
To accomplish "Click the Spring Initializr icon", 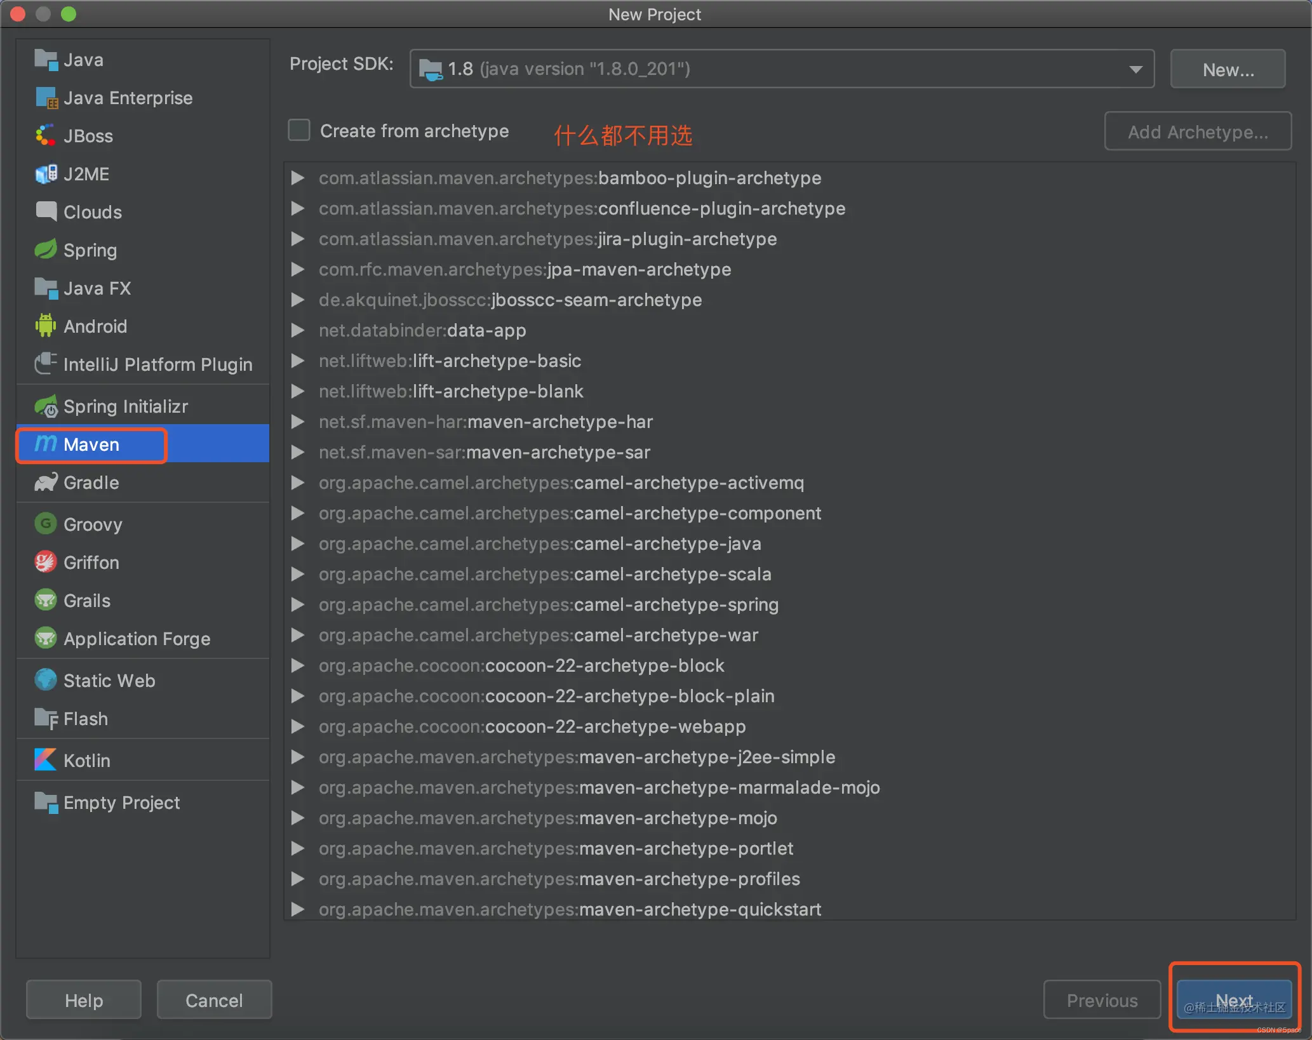I will click(45, 406).
